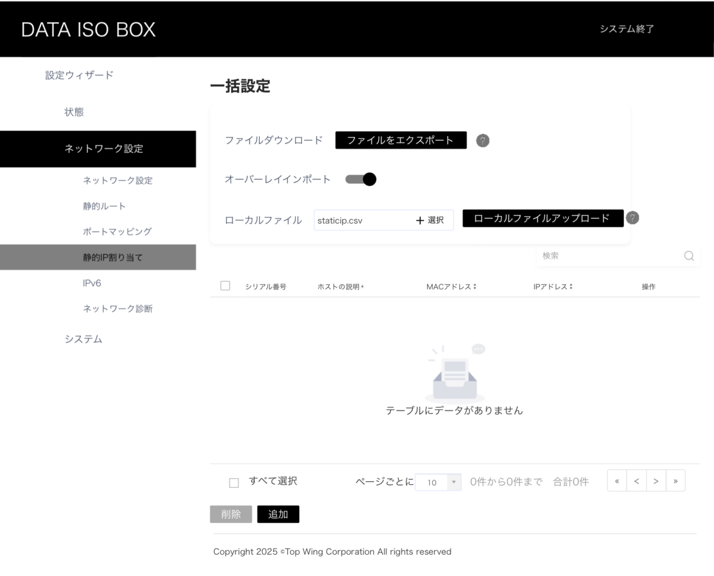
Task: Click システム終了 in header
Action: pyautogui.click(x=627, y=29)
